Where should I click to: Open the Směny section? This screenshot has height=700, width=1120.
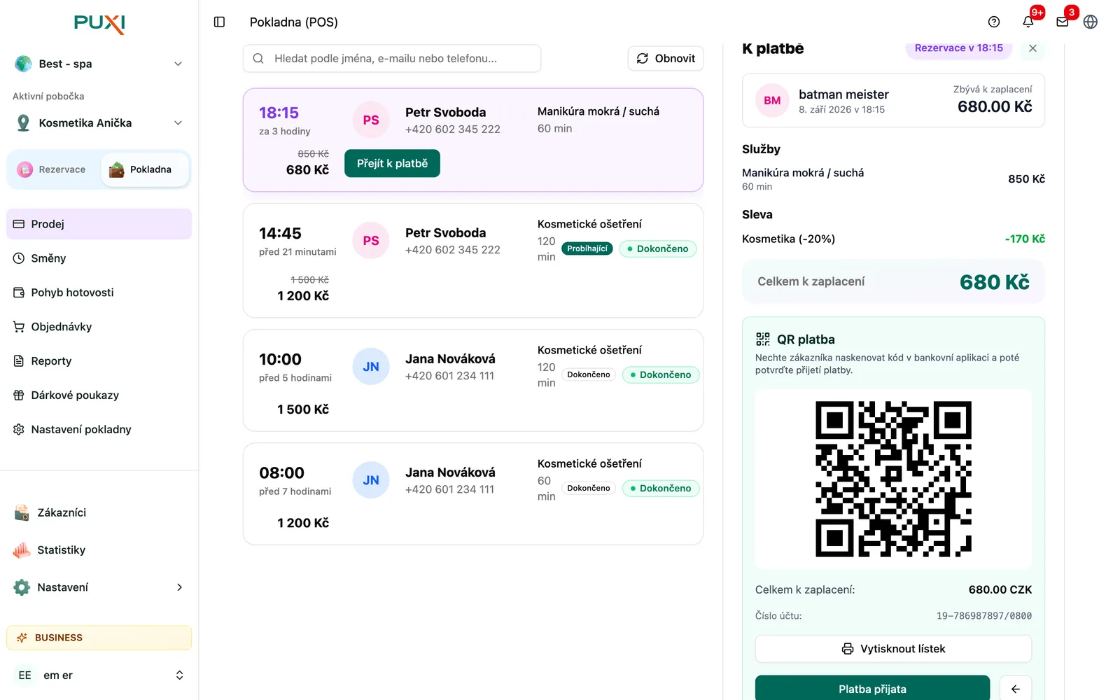pos(99,258)
